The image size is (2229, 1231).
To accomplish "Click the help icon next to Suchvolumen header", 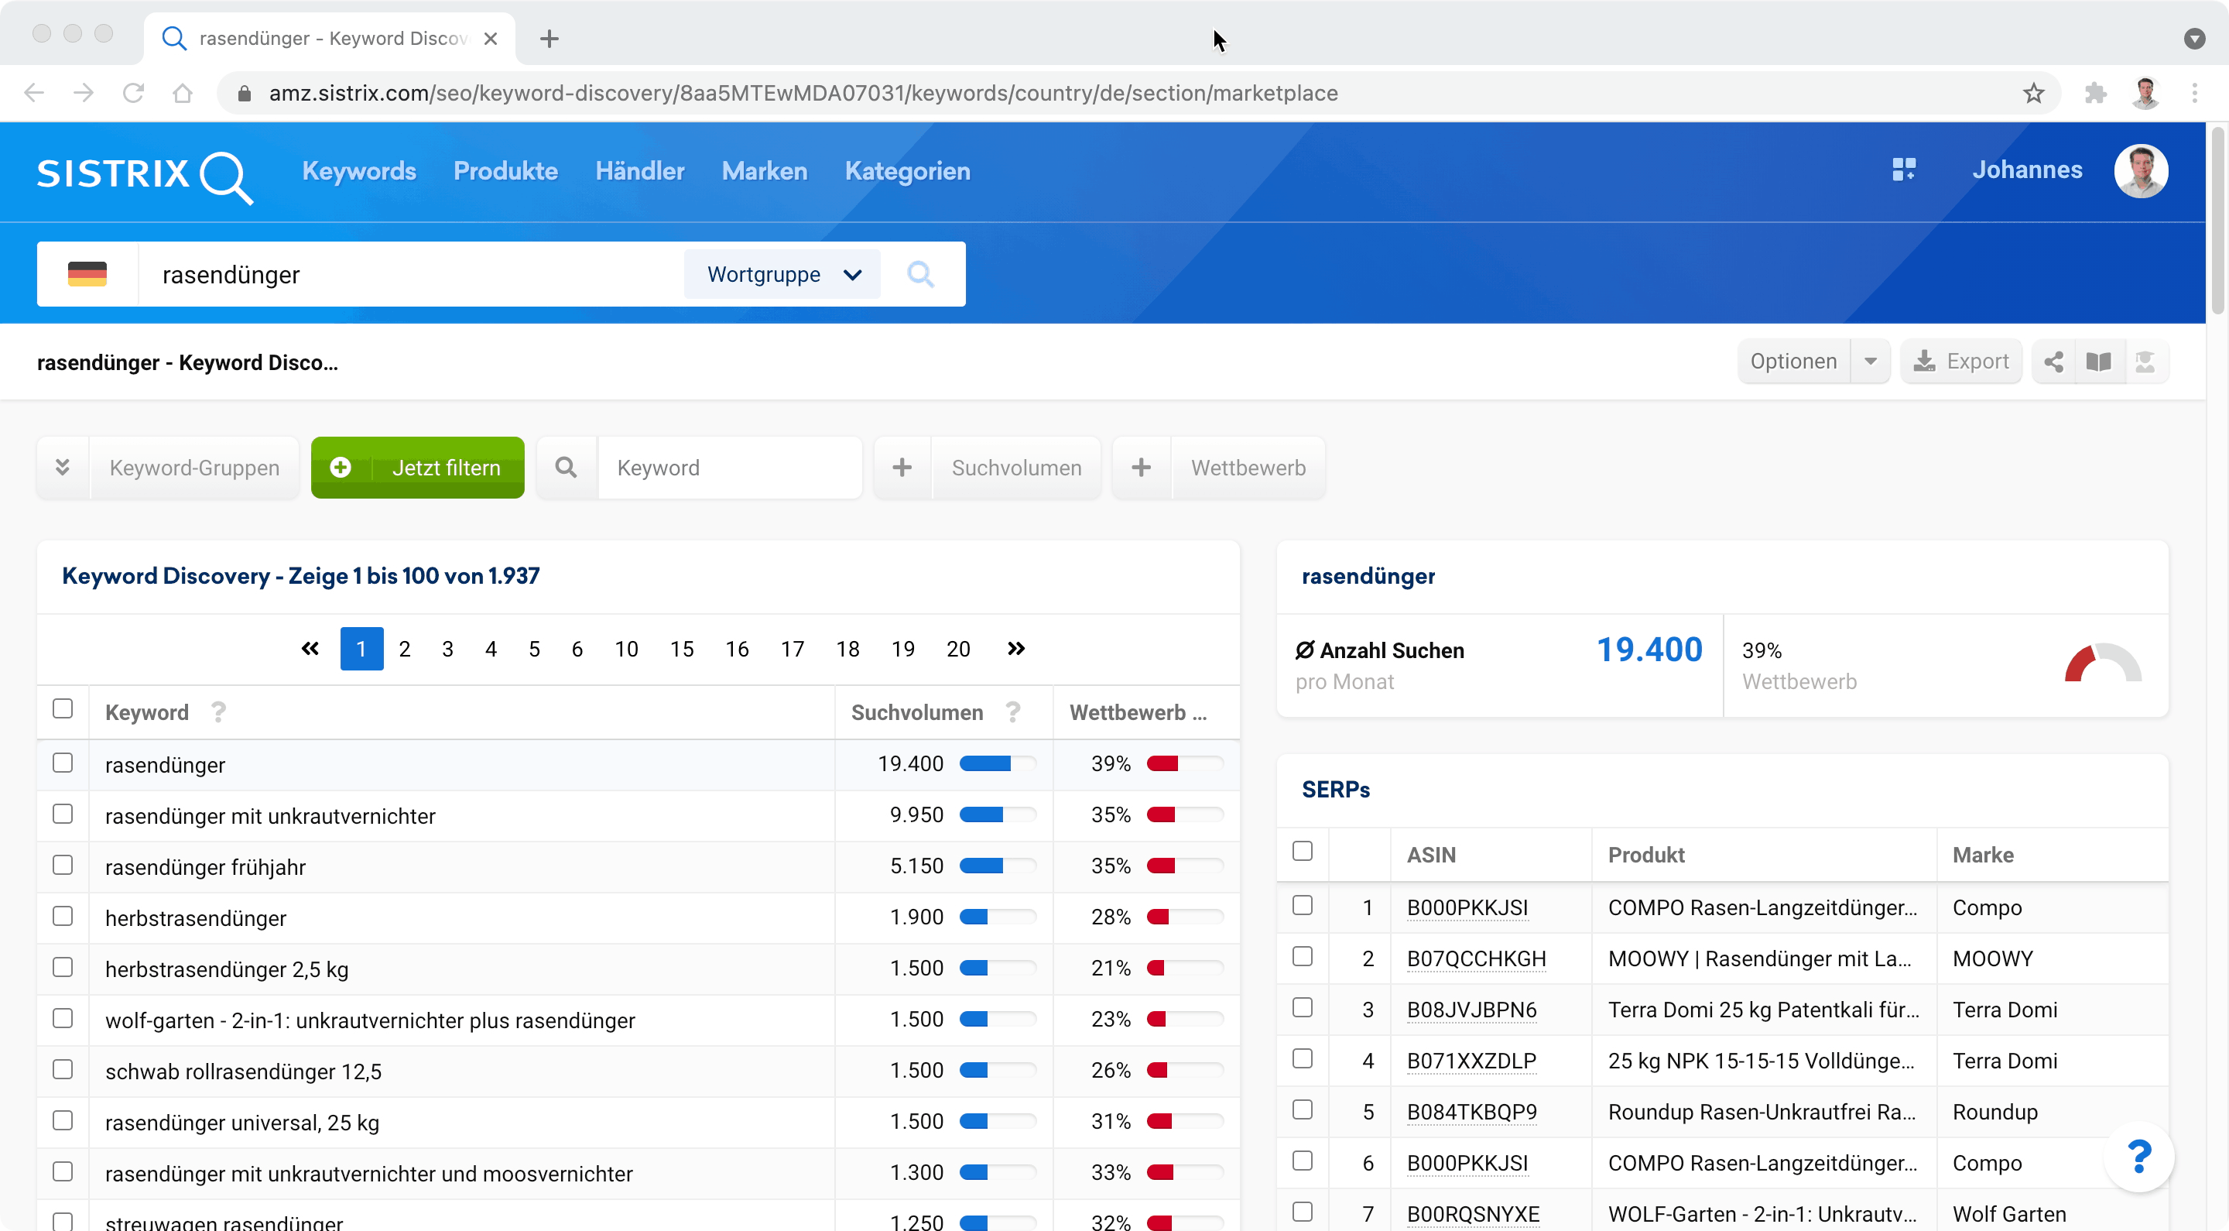I will (x=1013, y=712).
